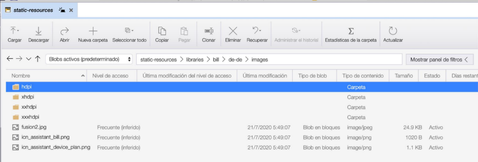This screenshot has height=162, width=478.
Task: Open Estadísticas de la carpeta sigma icon
Action: point(351,31)
